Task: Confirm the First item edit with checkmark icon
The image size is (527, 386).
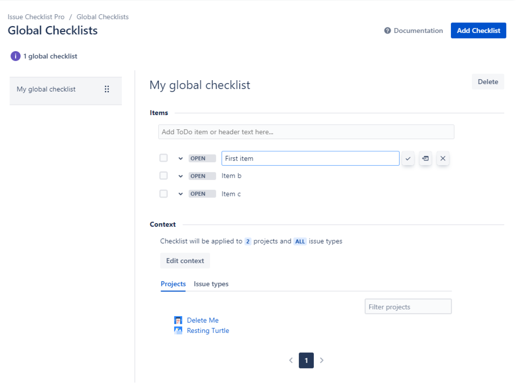Action: coord(408,158)
